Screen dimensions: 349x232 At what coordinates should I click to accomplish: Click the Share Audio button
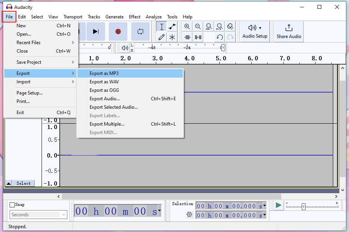[289, 31]
